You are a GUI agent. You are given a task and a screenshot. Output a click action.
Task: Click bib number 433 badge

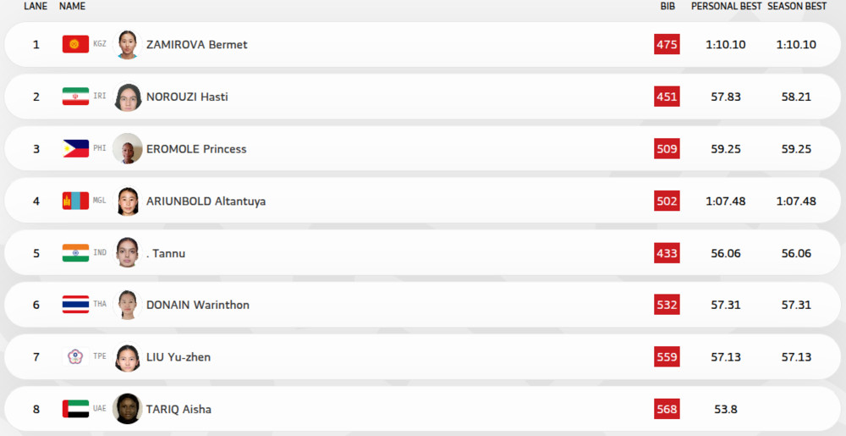click(667, 253)
